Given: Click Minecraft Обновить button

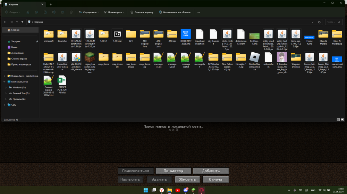Looking at the screenshot, I should 187,179.
